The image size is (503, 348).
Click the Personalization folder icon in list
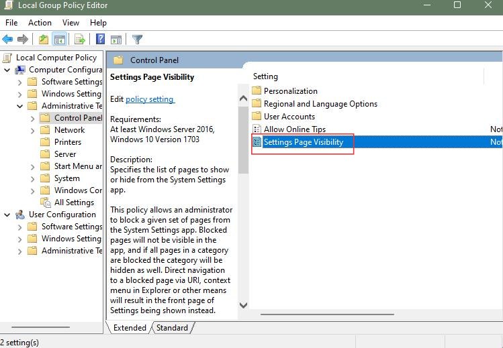click(x=257, y=91)
